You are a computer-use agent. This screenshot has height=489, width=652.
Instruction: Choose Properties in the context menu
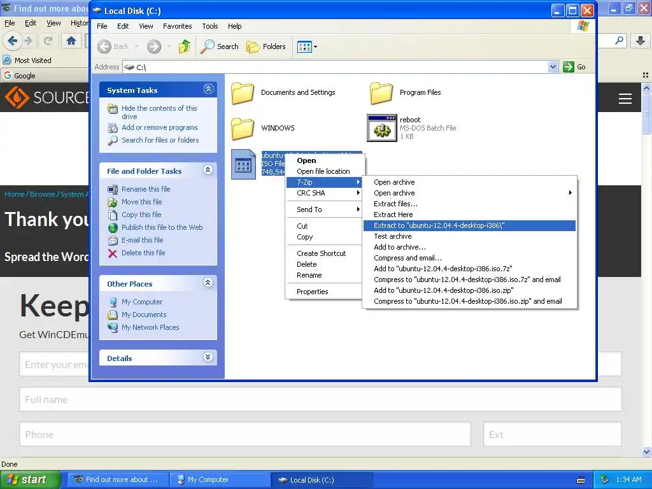click(x=323, y=292)
